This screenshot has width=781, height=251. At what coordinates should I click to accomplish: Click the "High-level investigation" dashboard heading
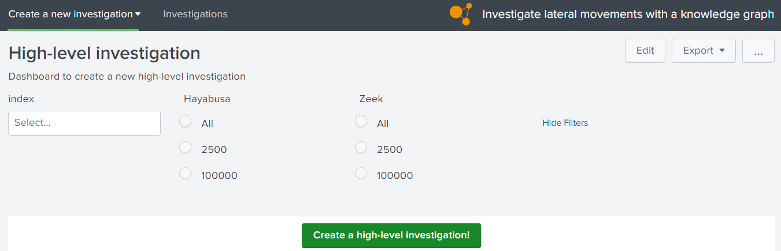click(105, 53)
